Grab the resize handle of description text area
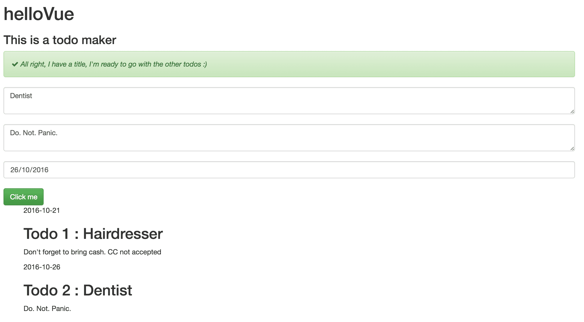The width and height of the screenshot is (584, 322). click(572, 148)
